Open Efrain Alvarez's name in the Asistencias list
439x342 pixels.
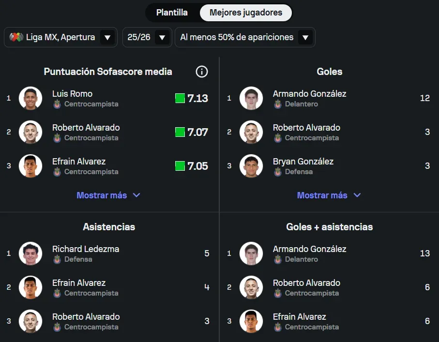(x=79, y=283)
